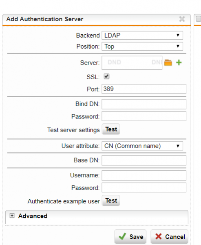
Task: Click Test for Authenticate example user
Action: [x=111, y=200]
